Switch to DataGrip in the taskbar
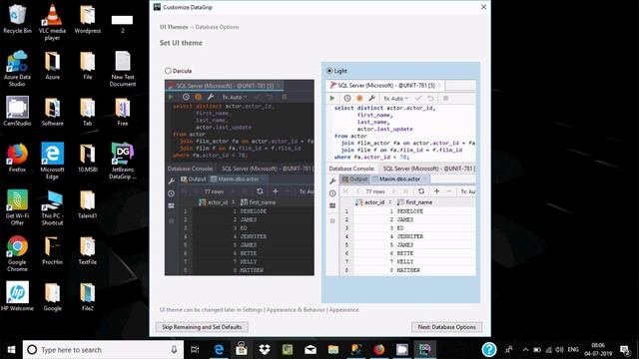Screen dimensions: 639x359 click(x=425, y=350)
